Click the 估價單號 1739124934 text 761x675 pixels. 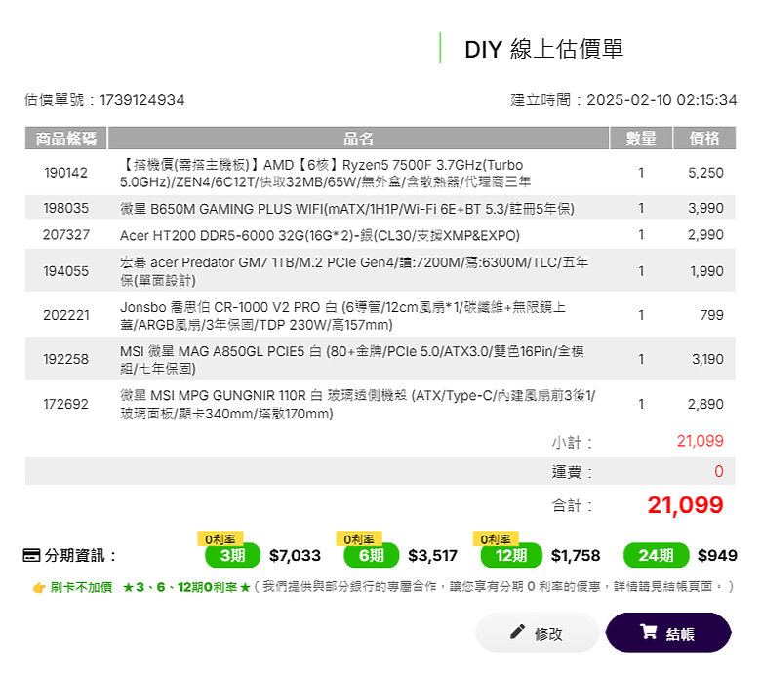(104, 99)
